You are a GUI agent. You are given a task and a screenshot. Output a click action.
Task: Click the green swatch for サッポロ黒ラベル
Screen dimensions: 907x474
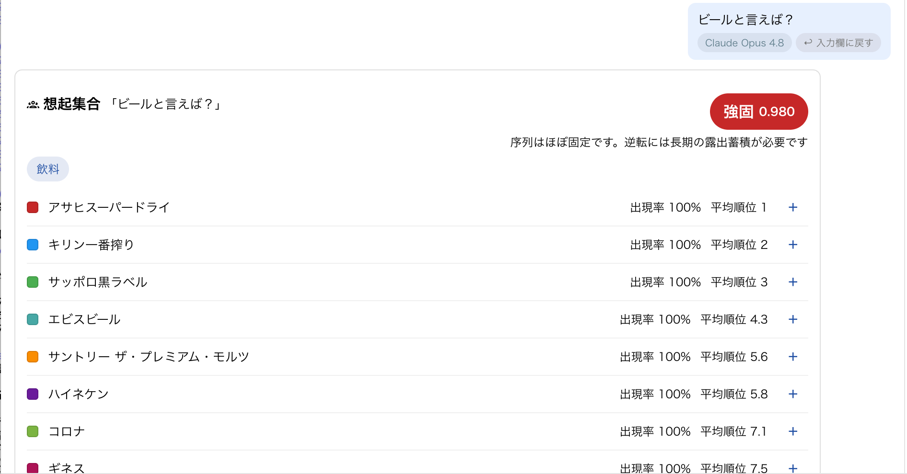pyautogui.click(x=33, y=282)
